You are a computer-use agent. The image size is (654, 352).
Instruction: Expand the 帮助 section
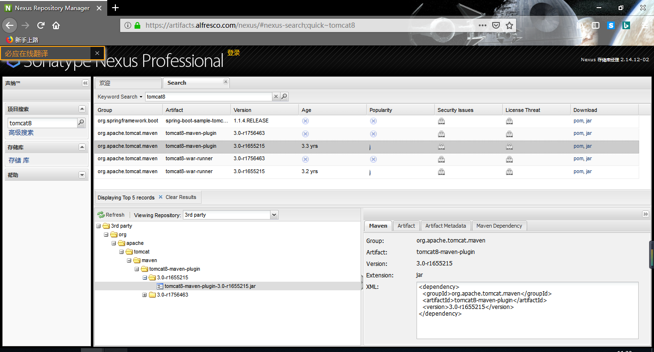[82, 175]
